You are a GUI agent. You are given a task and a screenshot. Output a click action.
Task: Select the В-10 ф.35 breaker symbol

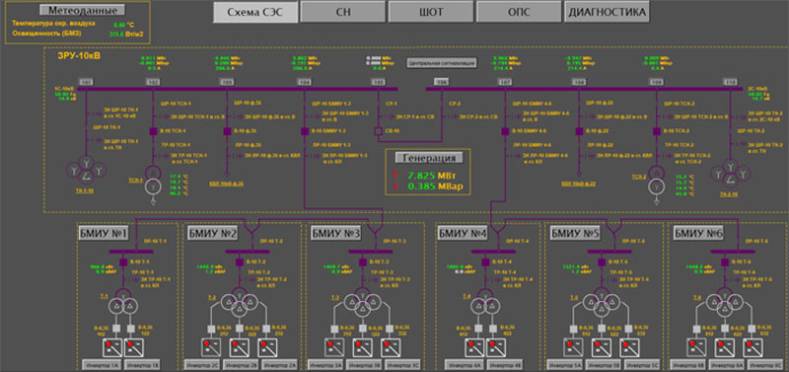(x=227, y=131)
